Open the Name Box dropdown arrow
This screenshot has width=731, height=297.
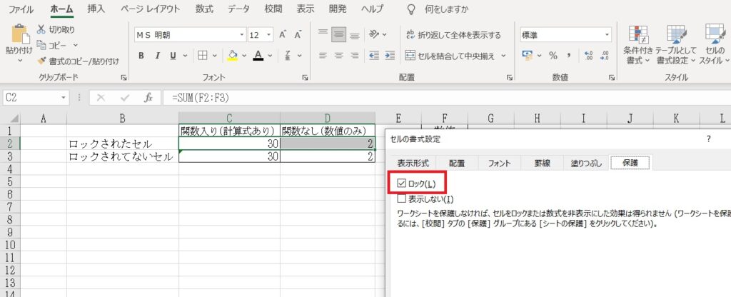point(64,98)
